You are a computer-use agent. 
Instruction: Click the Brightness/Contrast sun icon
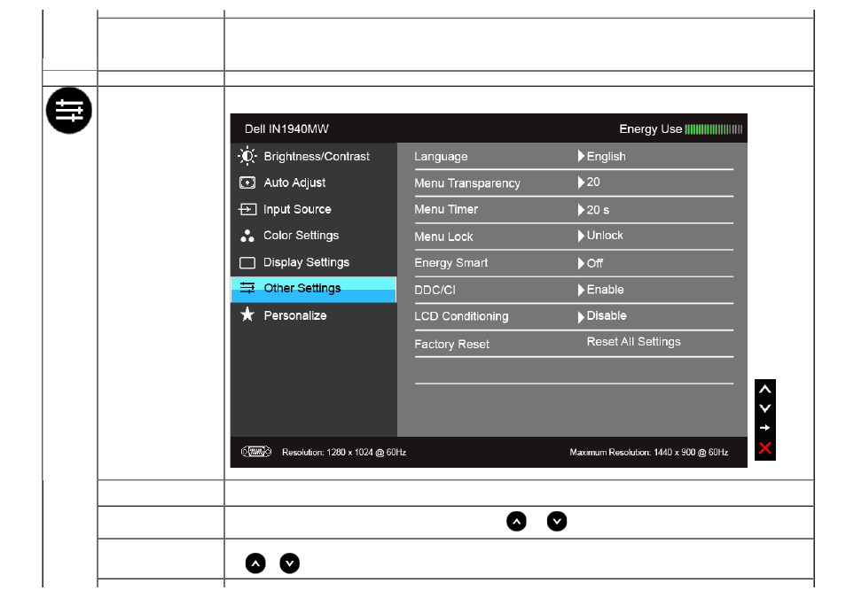coord(247,157)
